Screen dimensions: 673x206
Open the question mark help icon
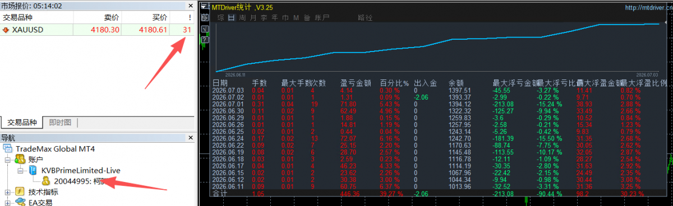coord(205,39)
